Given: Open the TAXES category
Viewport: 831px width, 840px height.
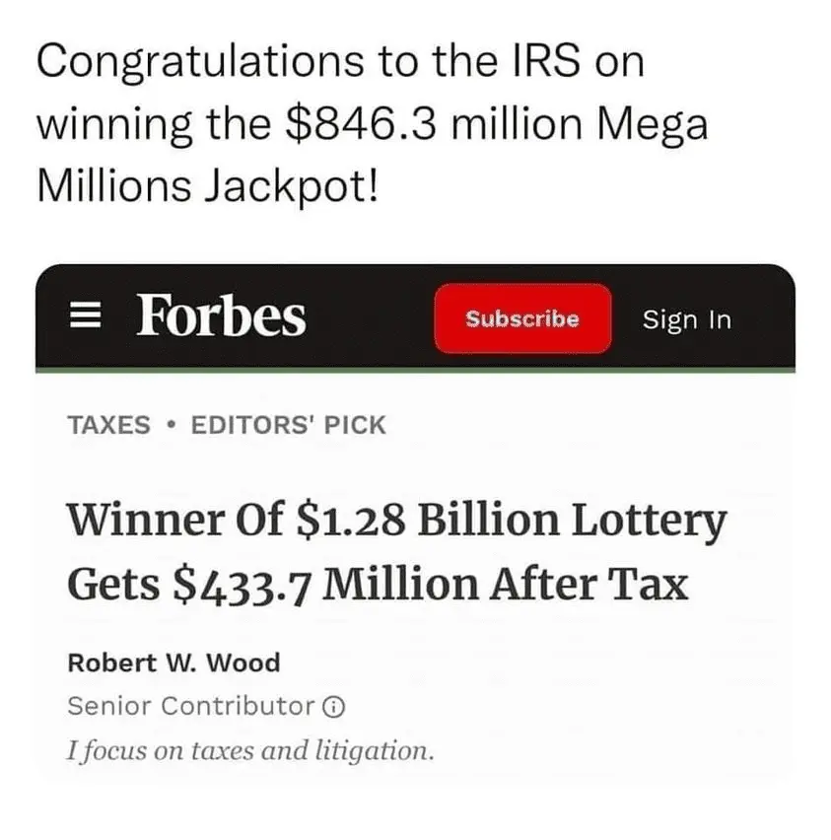Looking at the screenshot, I should pyautogui.click(x=108, y=426).
